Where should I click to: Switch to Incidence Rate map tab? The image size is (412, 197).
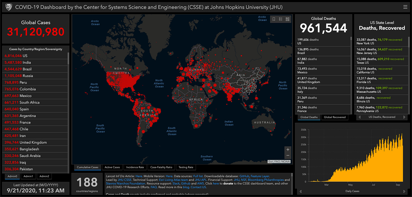(x=135, y=167)
